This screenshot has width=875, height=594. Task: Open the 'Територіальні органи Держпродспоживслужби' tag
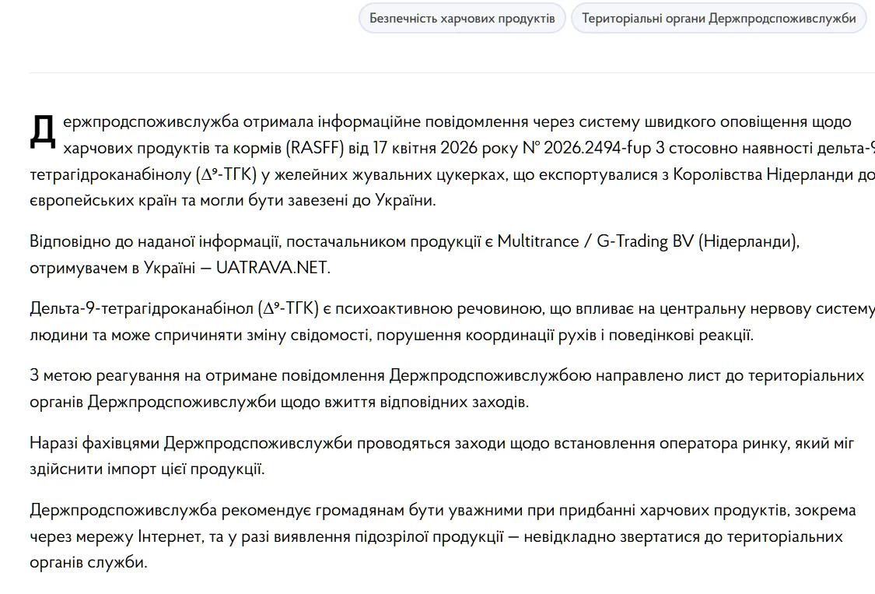[x=719, y=18]
